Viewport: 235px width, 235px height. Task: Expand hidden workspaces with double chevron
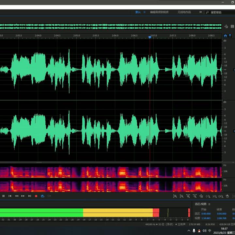200,12
